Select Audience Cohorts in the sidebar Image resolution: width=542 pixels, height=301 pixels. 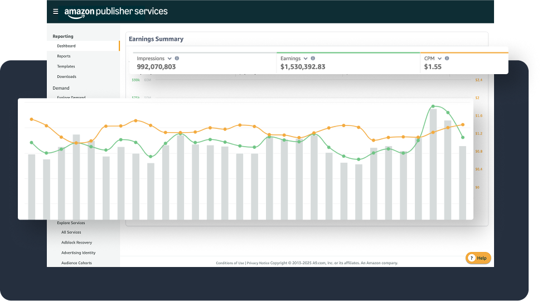(76, 263)
